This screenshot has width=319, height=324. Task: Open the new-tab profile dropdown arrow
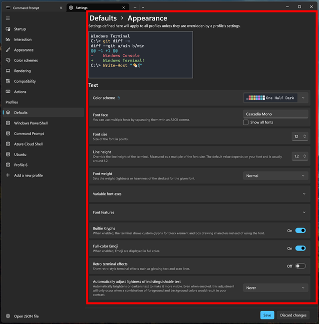pyautogui.click(x=143, y=7)
